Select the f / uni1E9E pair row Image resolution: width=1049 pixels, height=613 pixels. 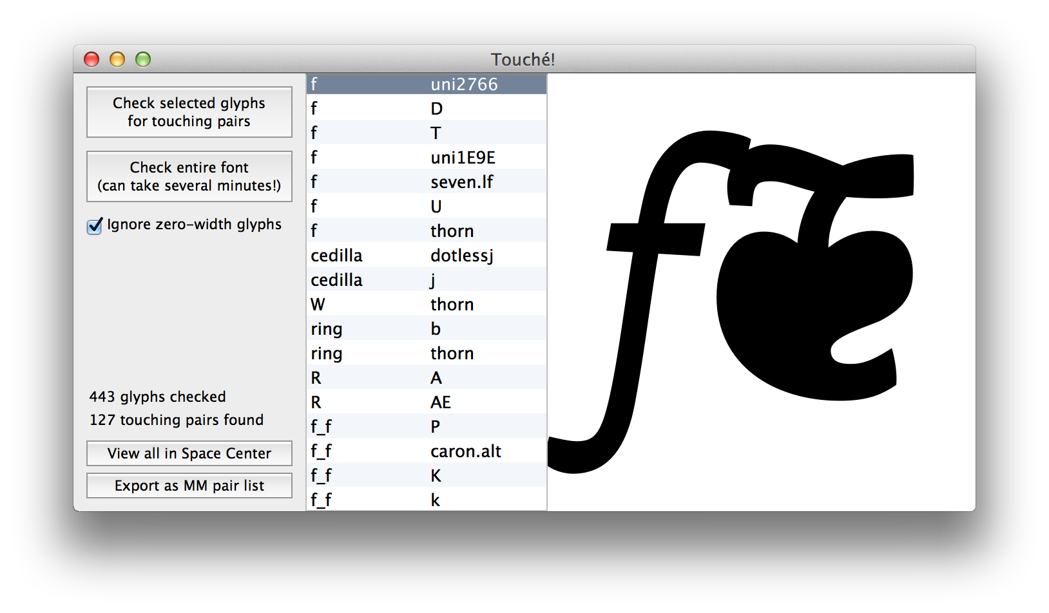427,157
